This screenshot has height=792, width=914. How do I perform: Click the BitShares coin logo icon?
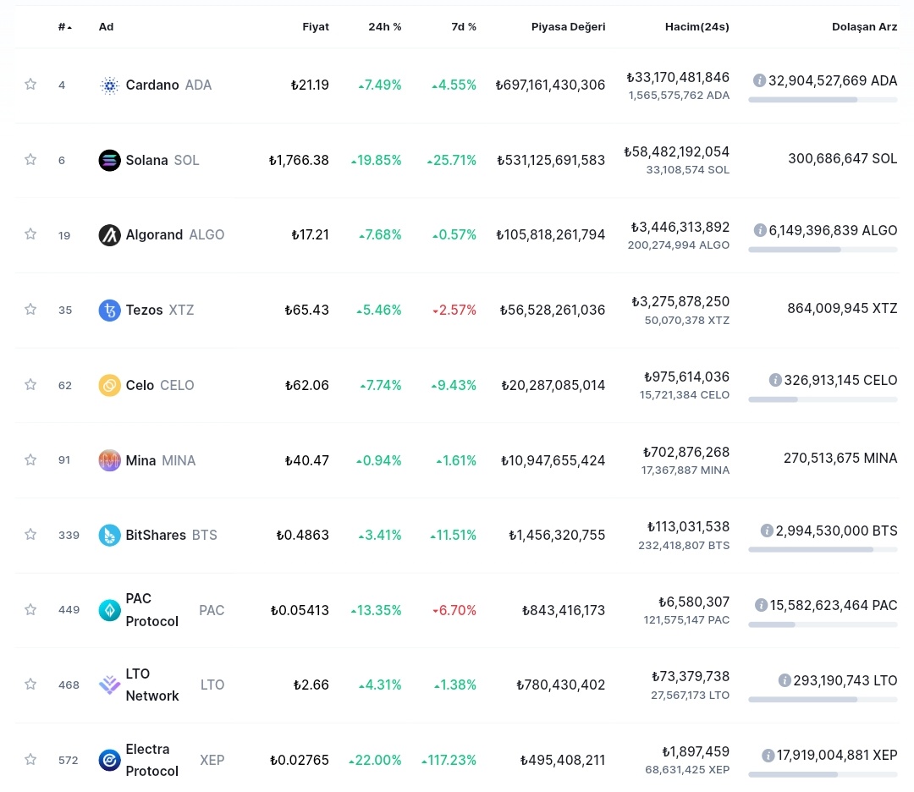click(x=109, y=535)
